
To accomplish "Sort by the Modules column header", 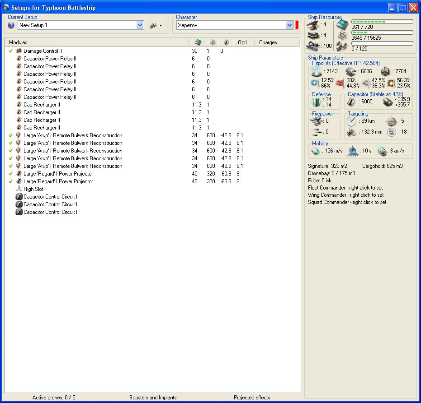I will (97, 42).
